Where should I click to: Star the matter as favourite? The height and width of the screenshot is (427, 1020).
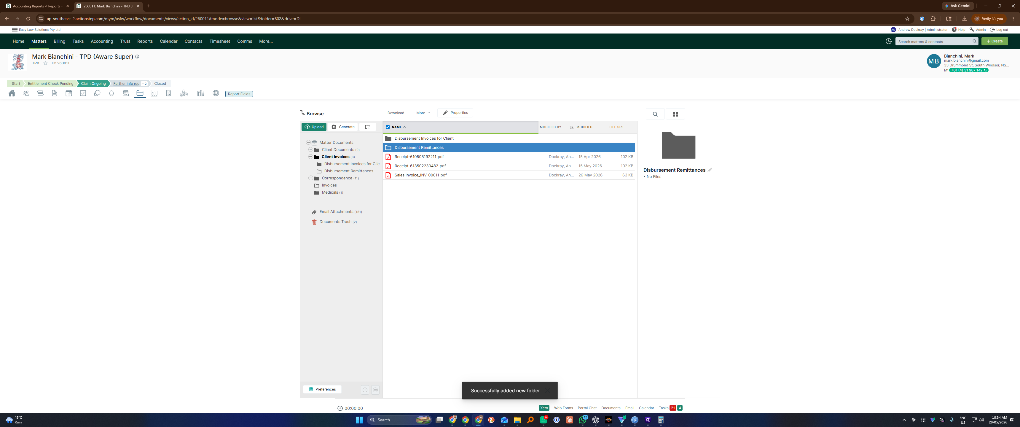(45, 63)
